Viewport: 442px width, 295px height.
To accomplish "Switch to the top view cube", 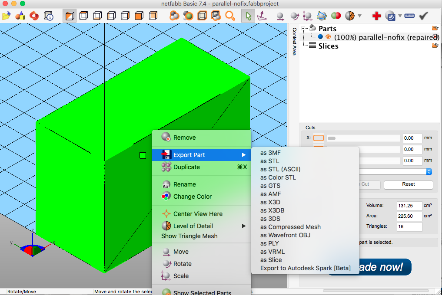I will tap(83, 16).
